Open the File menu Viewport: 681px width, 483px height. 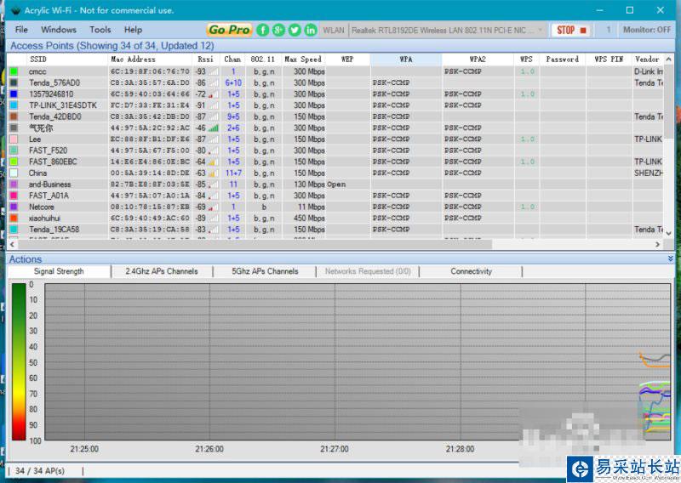click(x=21, y=30)
